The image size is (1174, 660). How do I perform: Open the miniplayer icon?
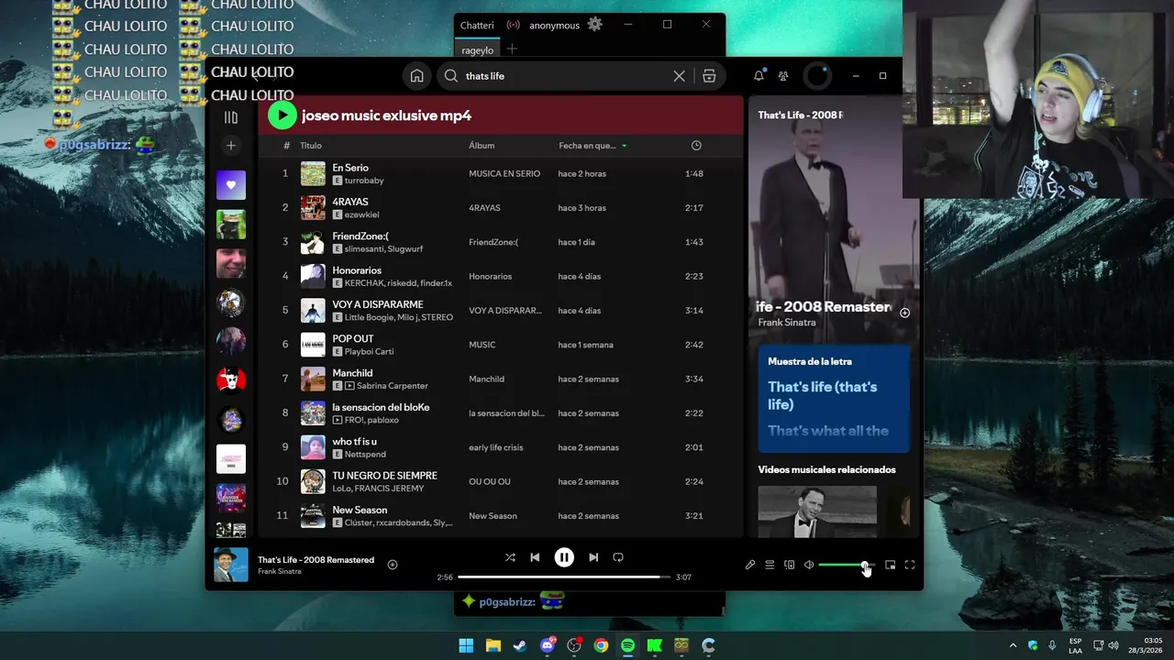click(890, 565)
